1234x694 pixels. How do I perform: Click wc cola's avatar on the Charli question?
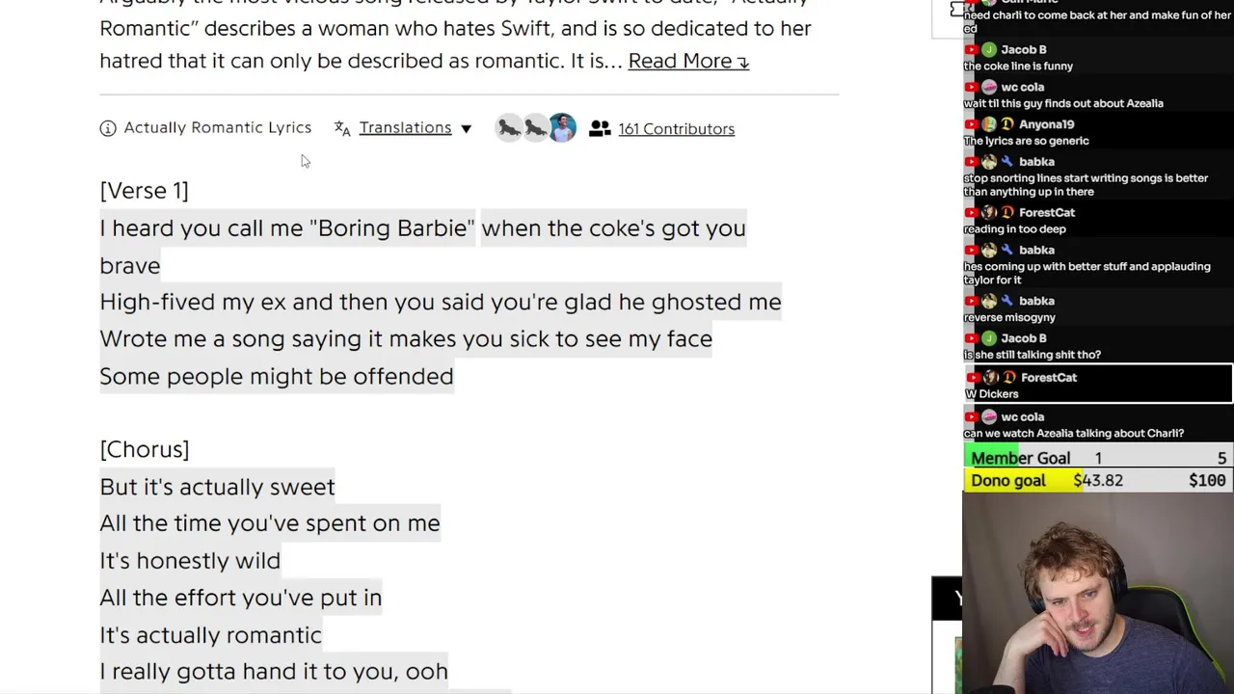989,417
